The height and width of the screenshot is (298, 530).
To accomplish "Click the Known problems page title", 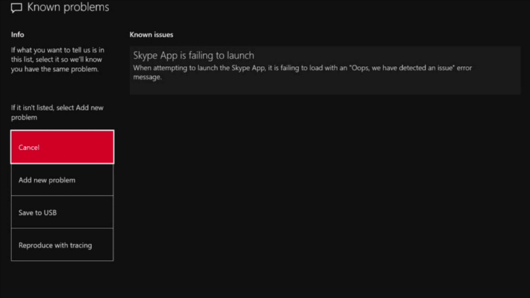I will (68, 7).
